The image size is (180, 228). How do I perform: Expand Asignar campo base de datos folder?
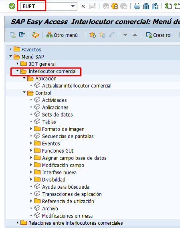pyautogui.click(x=31, y=157)
